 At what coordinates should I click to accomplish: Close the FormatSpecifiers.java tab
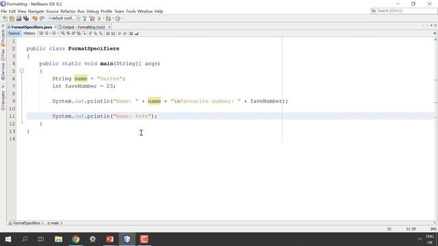pos(55,27)
